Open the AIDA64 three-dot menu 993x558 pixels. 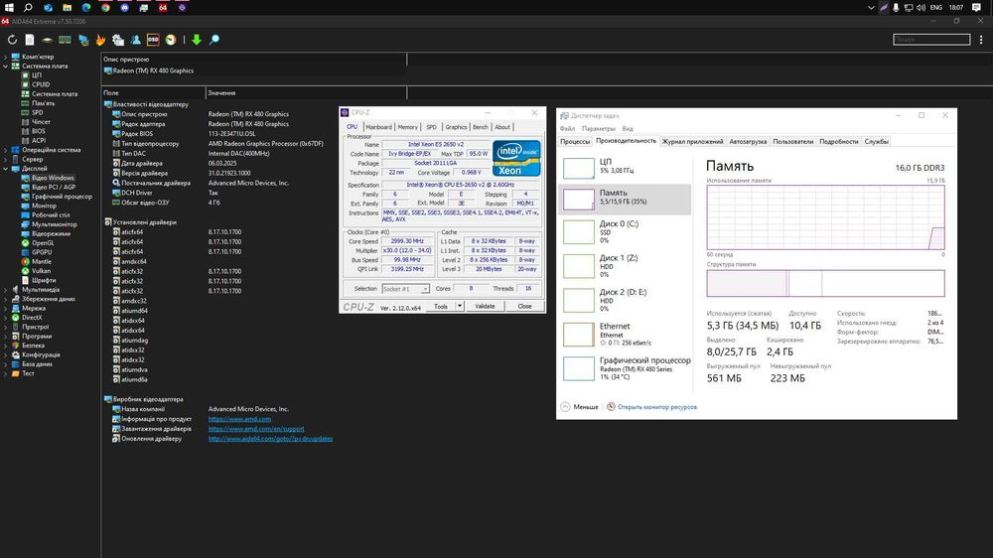(981, 40)
